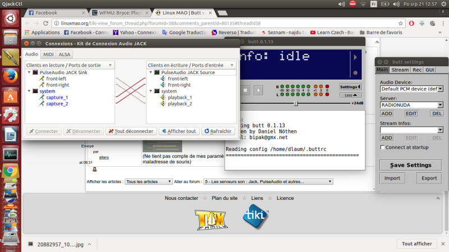Select playback_2 input port

pos(180,104)
